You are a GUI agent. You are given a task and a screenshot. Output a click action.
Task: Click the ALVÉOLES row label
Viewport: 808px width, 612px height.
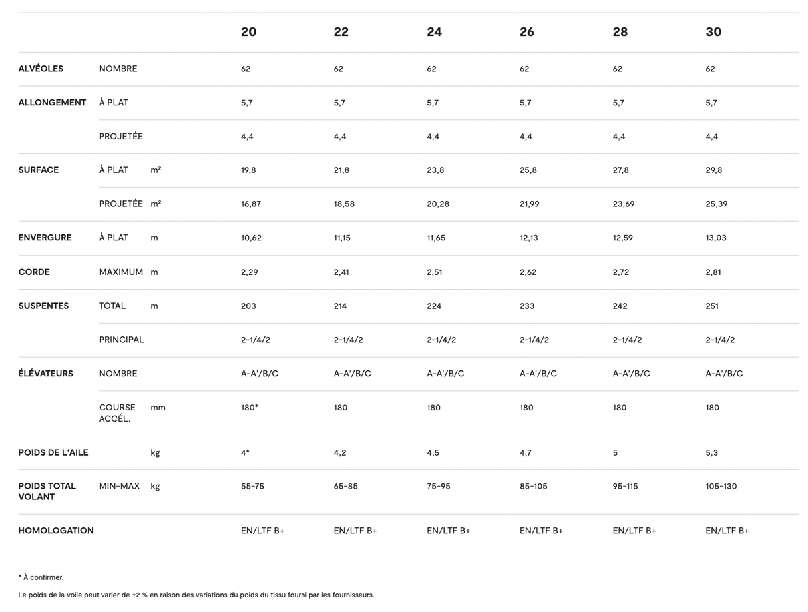pos(41,69)
